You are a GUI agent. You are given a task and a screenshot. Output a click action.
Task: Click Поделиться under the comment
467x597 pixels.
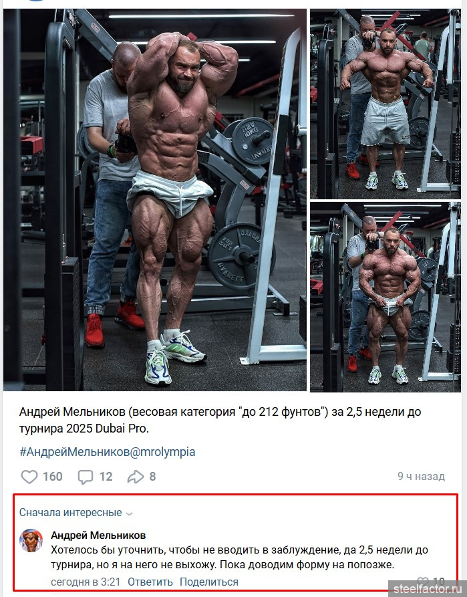(209, 582)
